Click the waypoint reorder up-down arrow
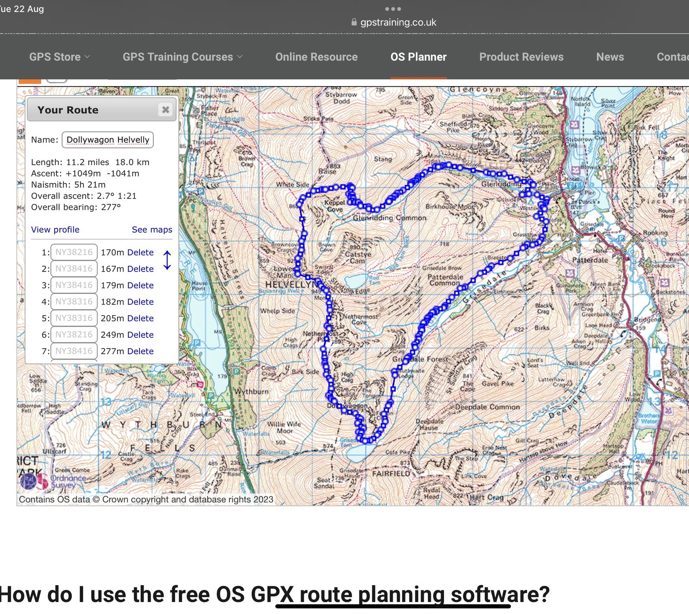 (167, 260)
